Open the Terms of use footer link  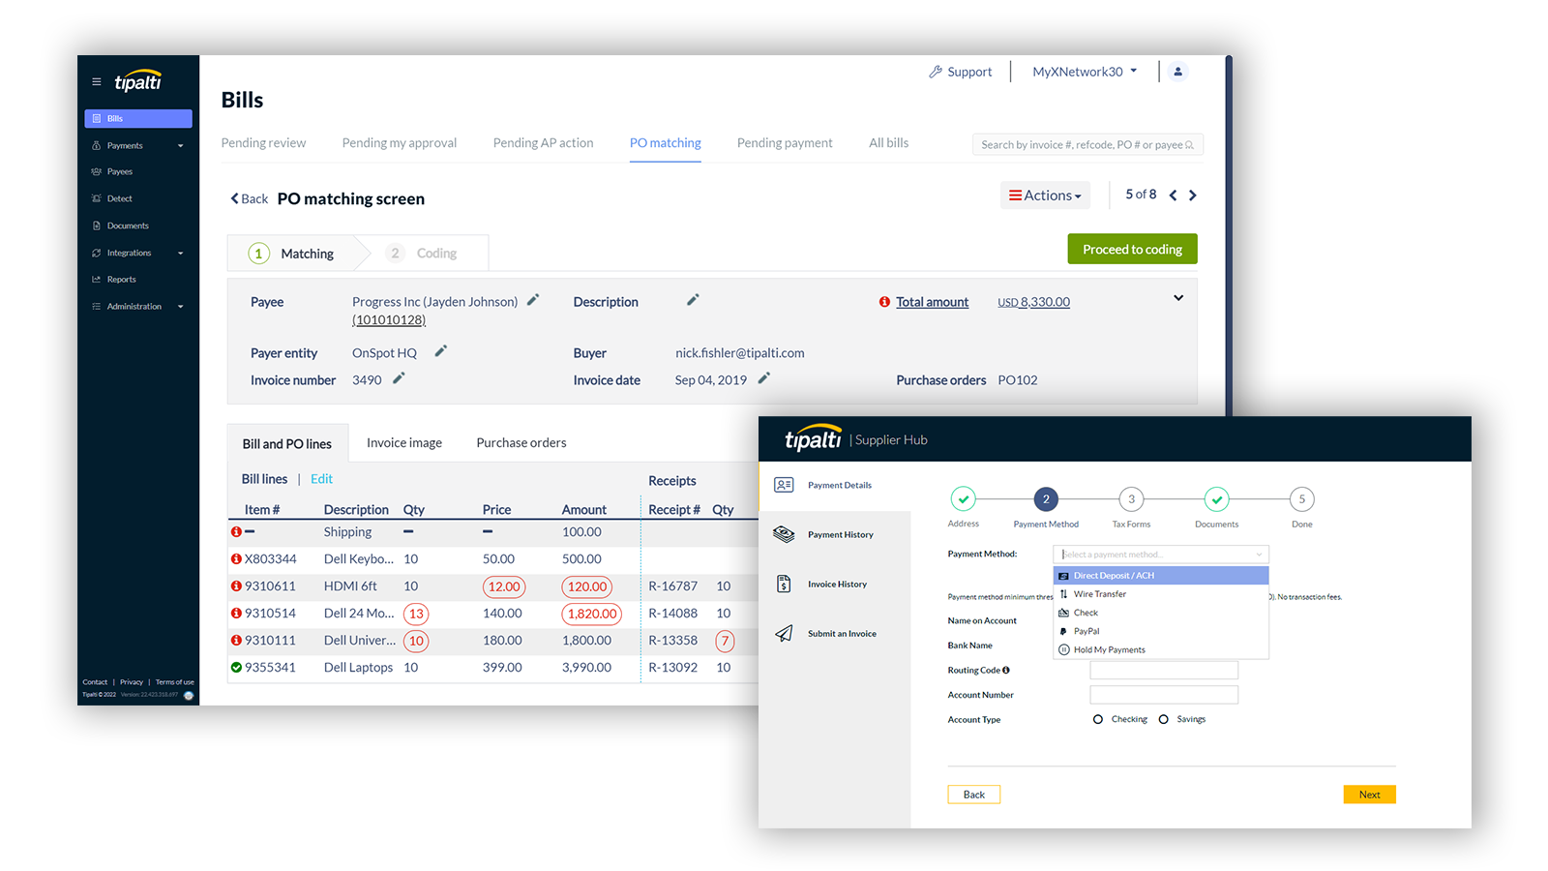175,682
